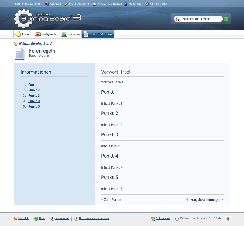Image resolution: width=244 pixels, height=226 pixels.
Task: Click the Administration gear icon
Action: (x=147, y=4)
